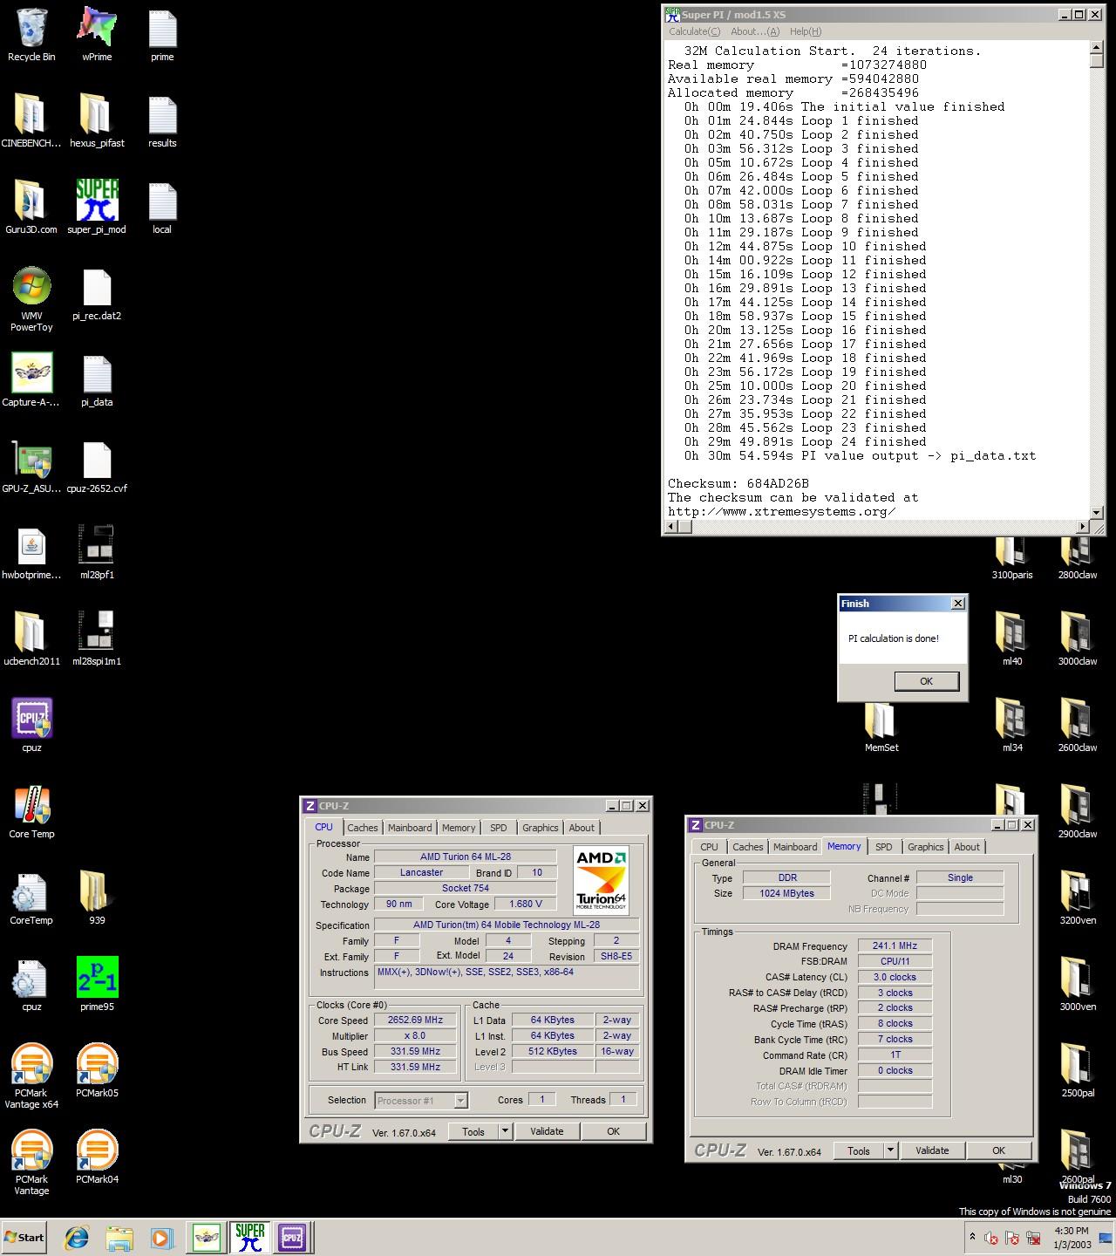Image resolution: width=1116 pixels, height=1256 pixels.
Task: Switch to SPD tab in left CPU-Z
Action: tap(498, 828)
